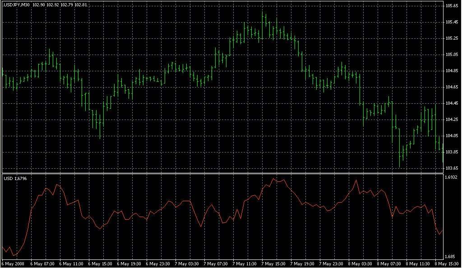Click the 8 May 15:30 time label
Viewport: 462px width, 268px height.
[x=448, y=263]
